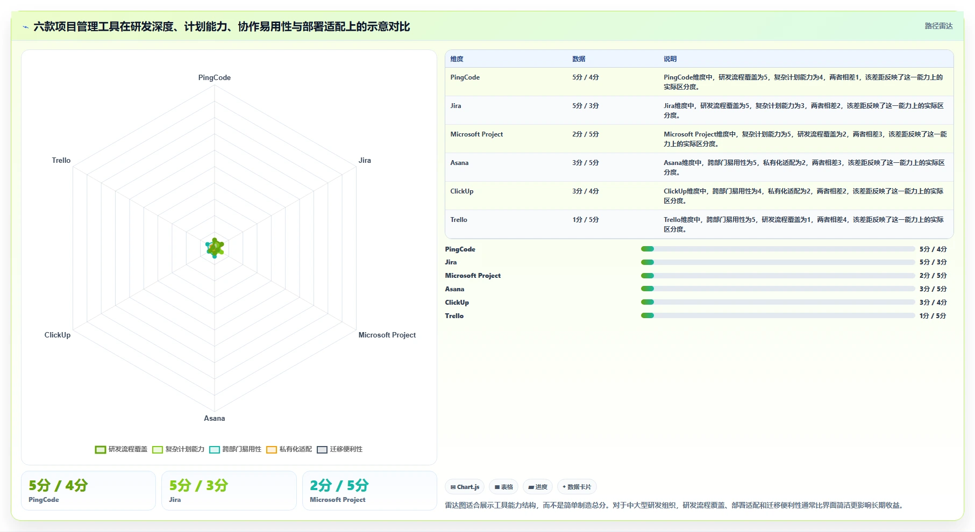Click the 维度 column header
The height and width of the screenshot is (532, 975).
pyautogui.click(x=457, y=59)
